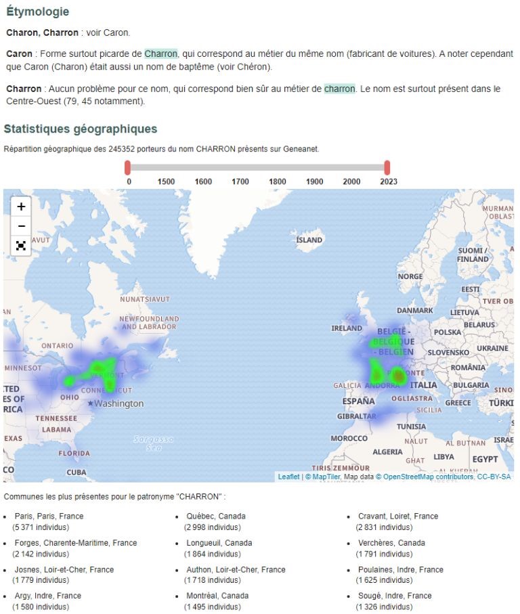The image size is (520, 614).
Task: Zoom out on the map
Action: click(21, 226)
